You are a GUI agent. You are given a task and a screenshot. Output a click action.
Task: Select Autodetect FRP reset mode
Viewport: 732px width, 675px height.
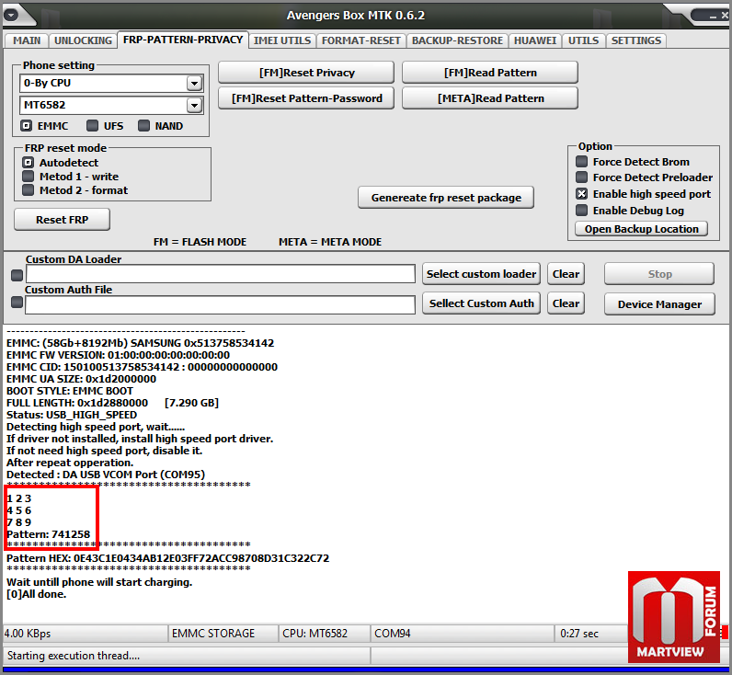(29, 163)
